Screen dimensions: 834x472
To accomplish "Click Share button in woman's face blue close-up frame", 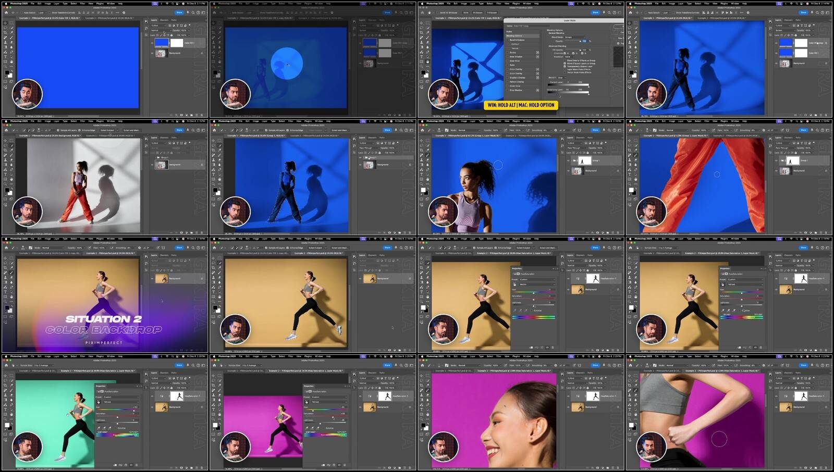I will [595, 130].
